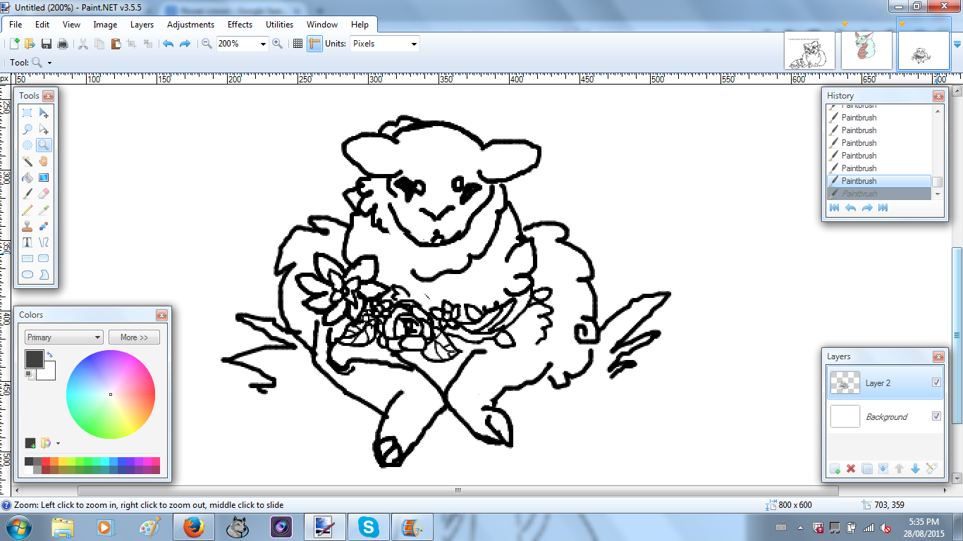
Task: Undo with the toolbar's left arrow
Action: [168, 44]
